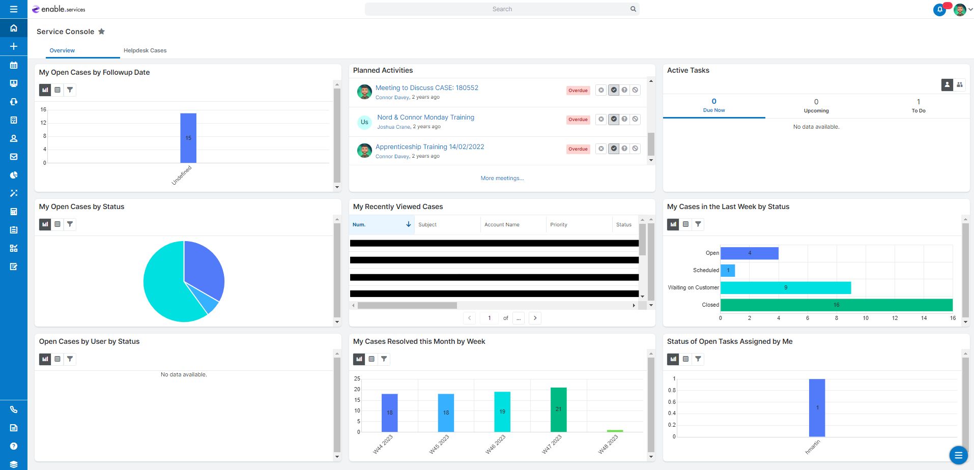Viewport: 974px width, 470px height.
Task: Collapse the navigation with the hamburger icon
Action: 14,10
